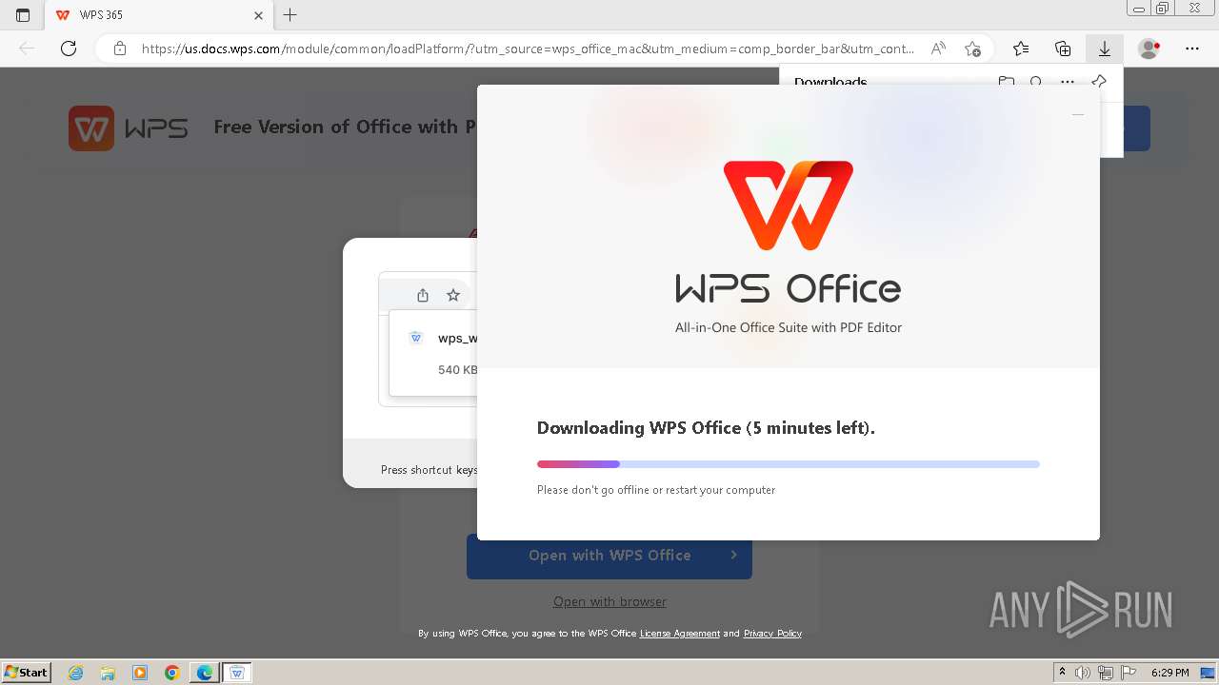The image size is (1219, 685).
Task: Click the browser back arrow
Action: [27, 49]
